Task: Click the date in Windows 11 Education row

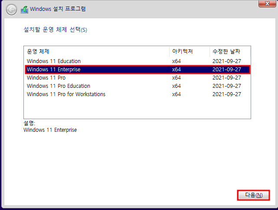Action: [x=227, y=61]
